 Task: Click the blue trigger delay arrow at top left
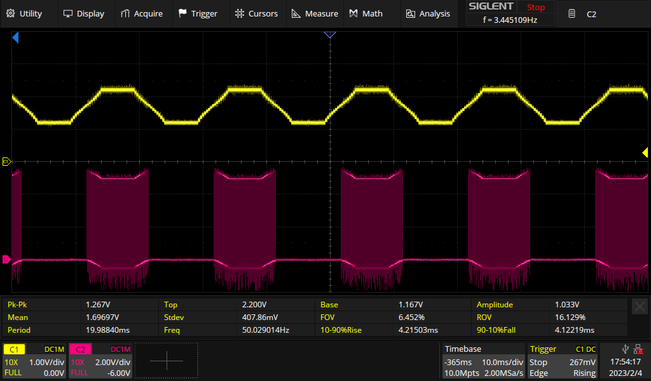tap(15, 37)
